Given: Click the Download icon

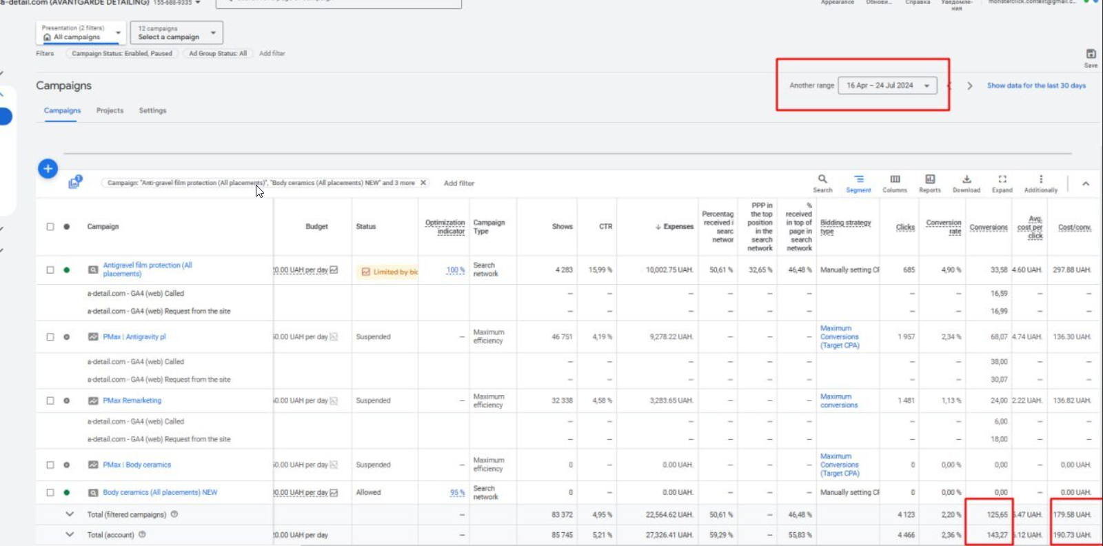Looking at the screenshot, I should coord(967,180).
